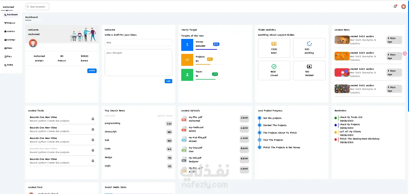
Task: Open courses in the sidebar
Action: coord(10,31)
